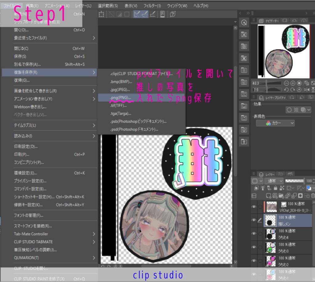Hide the 推しメン layer with its eye toggle

[x=254, y=220]
